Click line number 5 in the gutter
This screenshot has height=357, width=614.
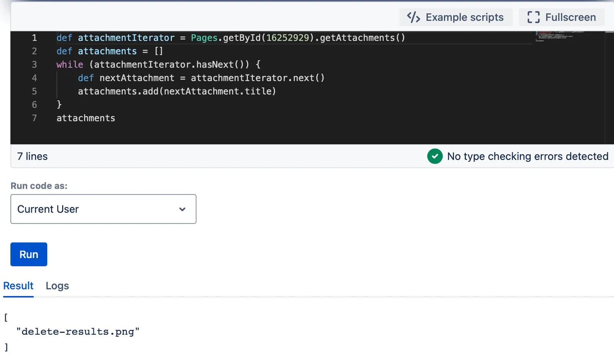[x=35, y=91]
